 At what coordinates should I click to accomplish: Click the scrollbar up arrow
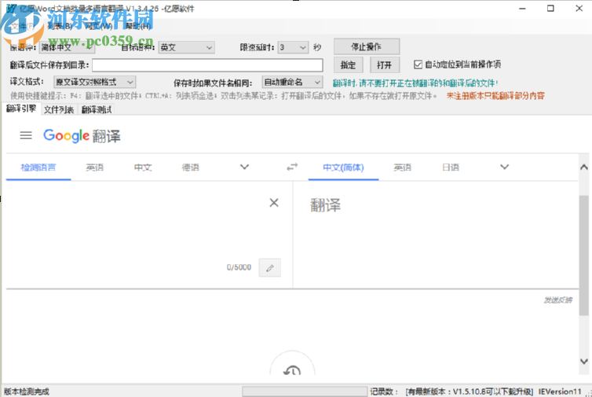tap(583, 167)
